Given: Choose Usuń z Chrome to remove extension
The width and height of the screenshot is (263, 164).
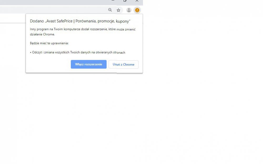Looking at the screenshot, I should tap(123, 65).
